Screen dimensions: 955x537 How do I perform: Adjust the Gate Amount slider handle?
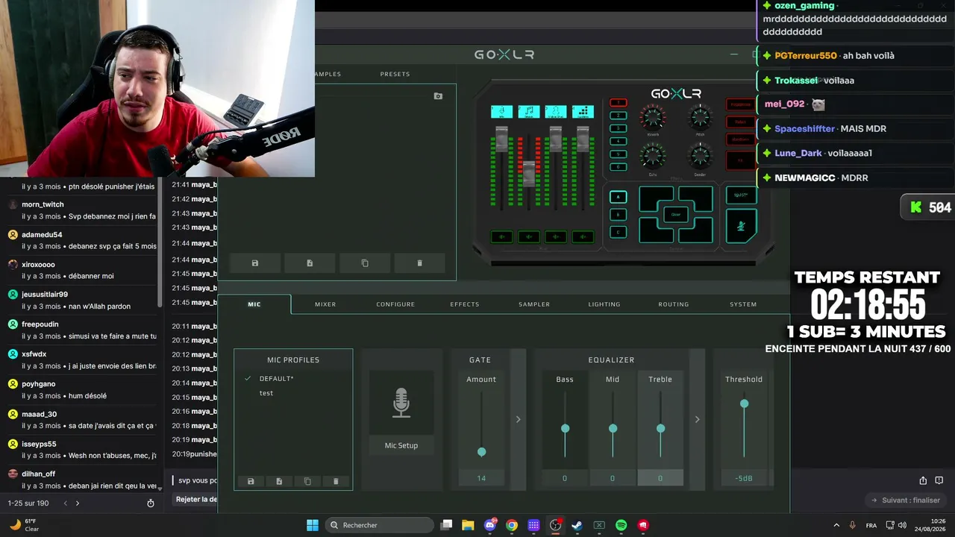click(x=481, y=452)
